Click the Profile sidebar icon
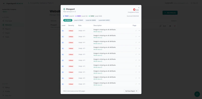The image size is (202, 99). coord(3,91)
